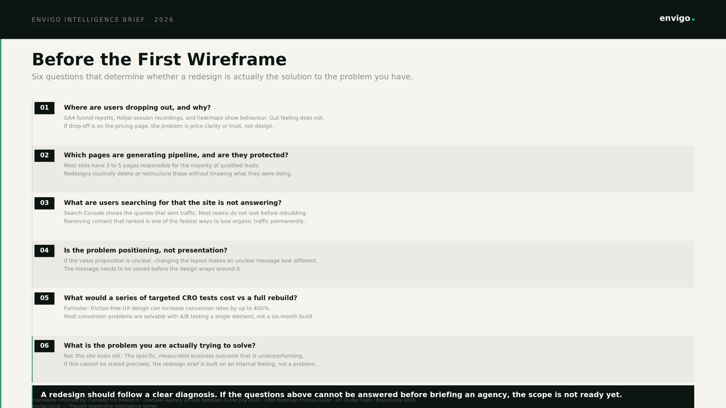This screenshot has width=726, height=408.
Task: Select heading Where are users dropping out, and why?
Action: coord(137,108)
